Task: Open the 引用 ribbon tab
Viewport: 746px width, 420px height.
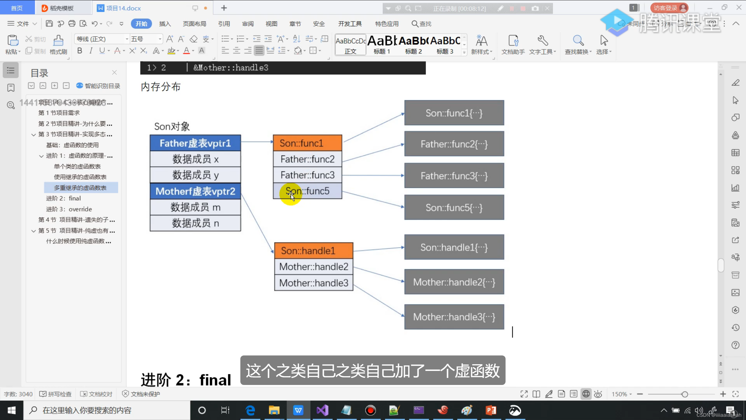Action: (x=224, y=24)
